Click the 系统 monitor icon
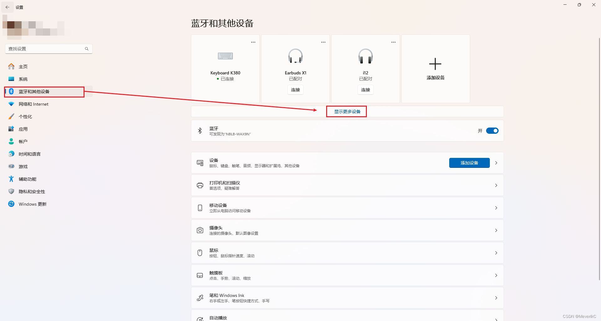Screen dimensions: 601x321 click(11, 79)
